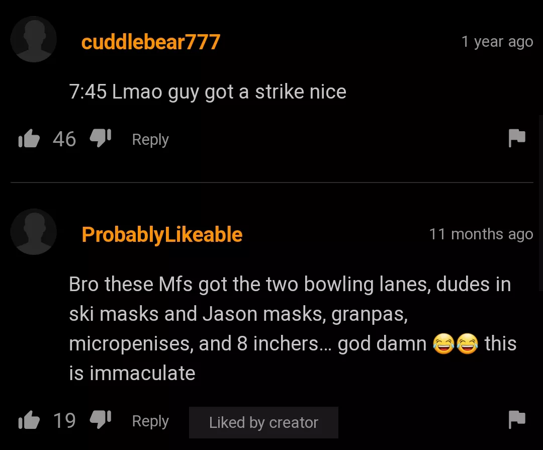The image size is (543, 450).
Task: Open the ProbablyLikeable username link
Action: tap(162, 235)
